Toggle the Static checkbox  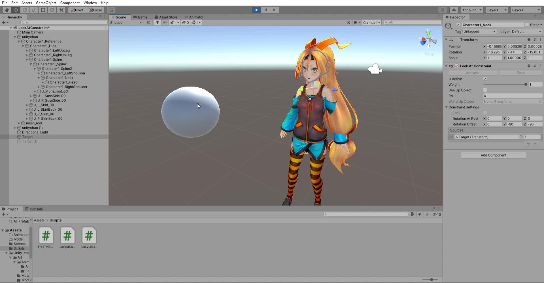pyautogui.click(x=527, y=25)
